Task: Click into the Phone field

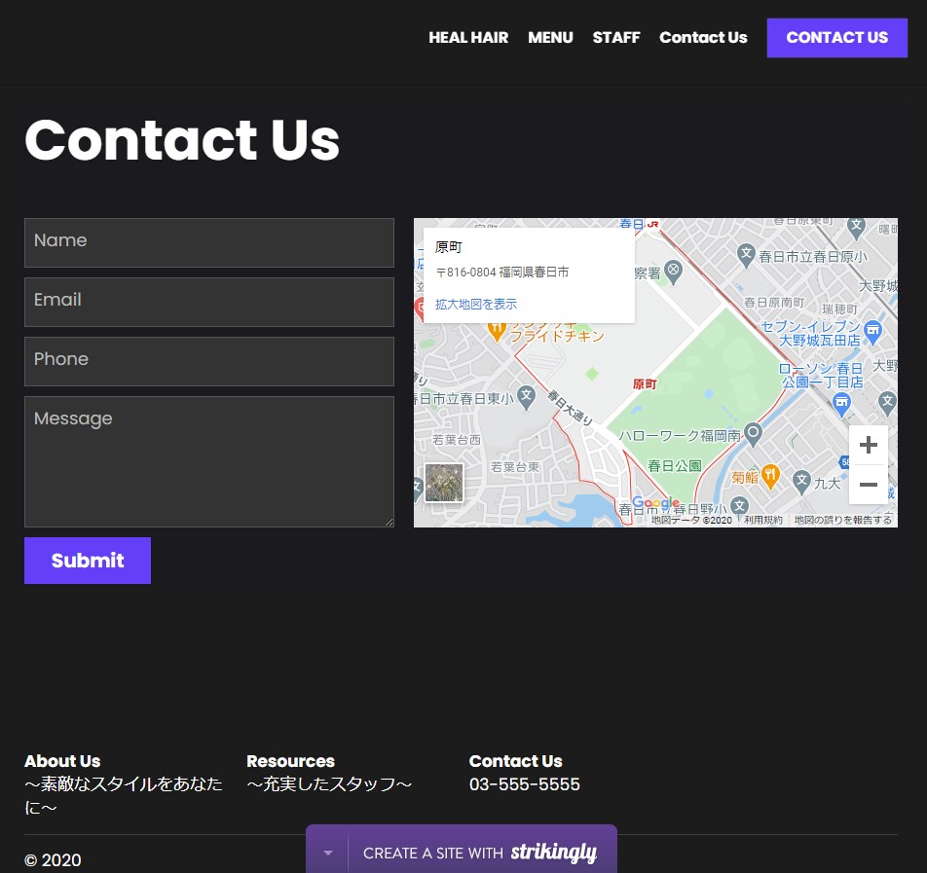Action: click(x=209, y=361)
